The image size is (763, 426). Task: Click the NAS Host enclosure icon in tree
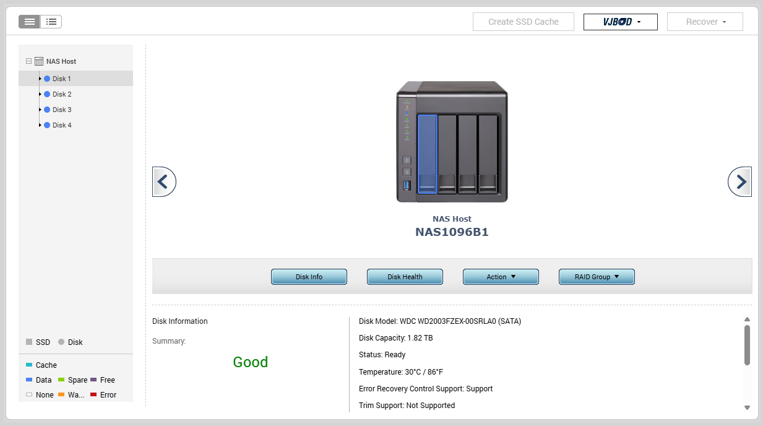(38, 61)
